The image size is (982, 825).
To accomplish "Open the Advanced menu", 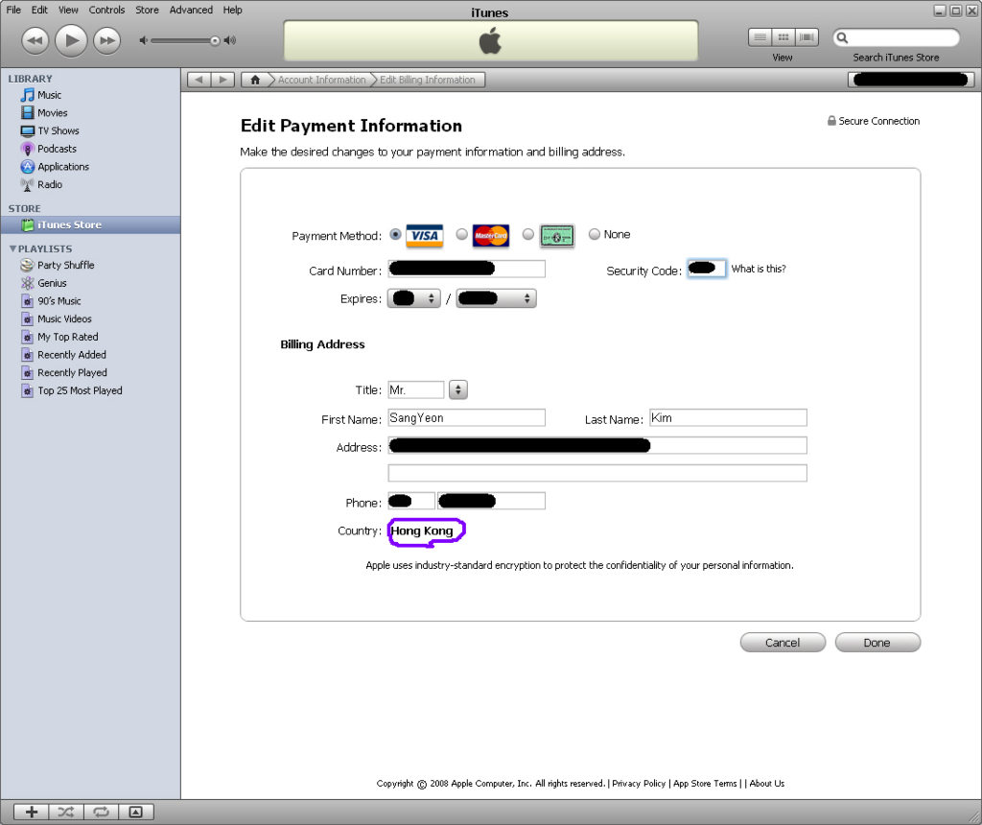I will coord(191,10).
